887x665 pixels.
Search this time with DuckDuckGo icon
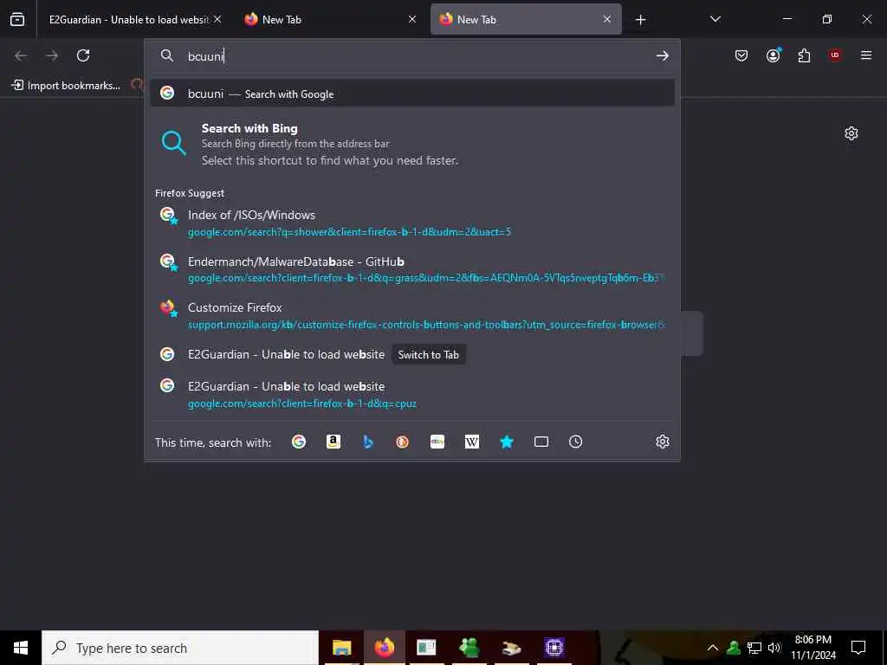(x=402, y=442)
